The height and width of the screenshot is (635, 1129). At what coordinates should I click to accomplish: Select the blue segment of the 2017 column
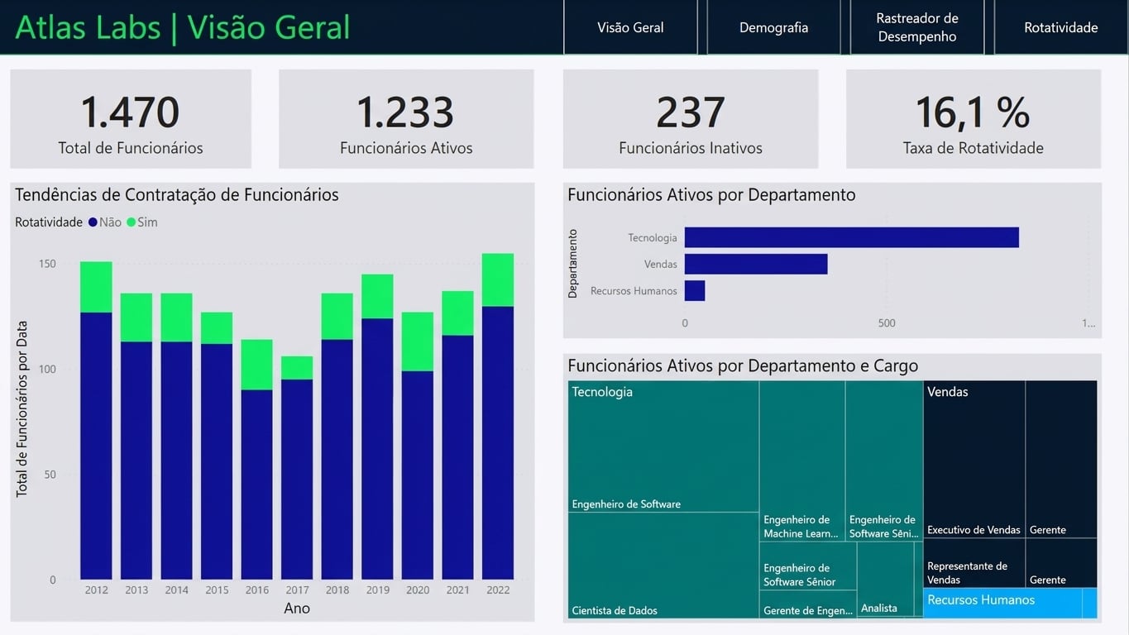(x=297, y=479)
